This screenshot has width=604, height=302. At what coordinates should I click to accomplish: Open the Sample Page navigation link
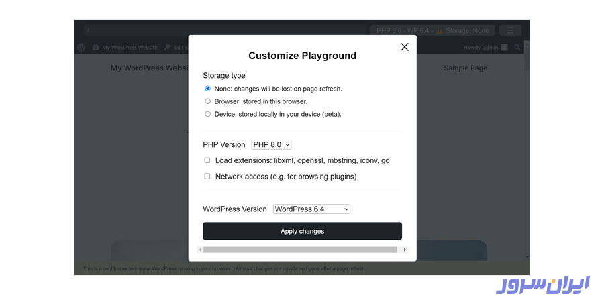[465, 68]
